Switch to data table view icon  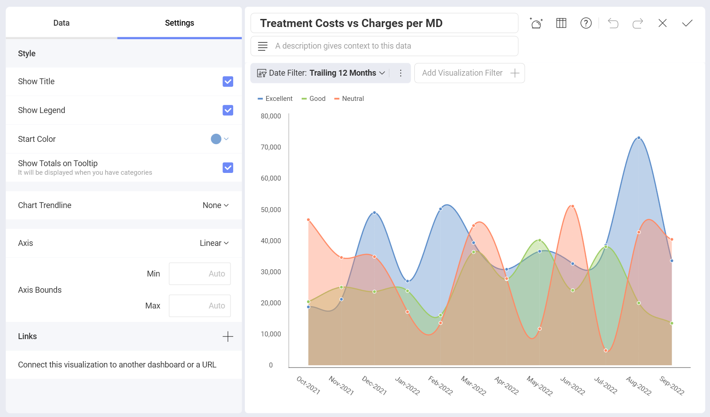click(x=561, y=23)
